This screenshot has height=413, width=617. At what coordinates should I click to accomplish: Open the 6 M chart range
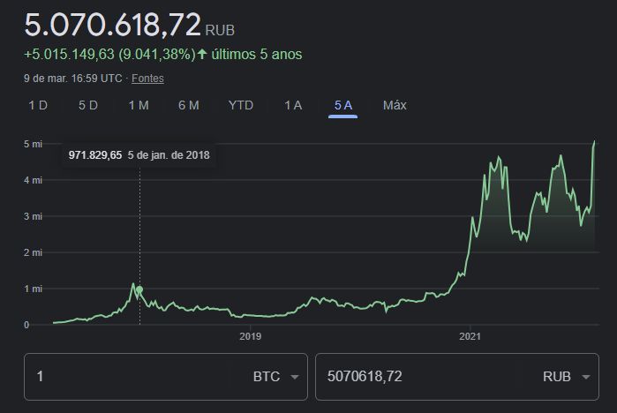189,105
